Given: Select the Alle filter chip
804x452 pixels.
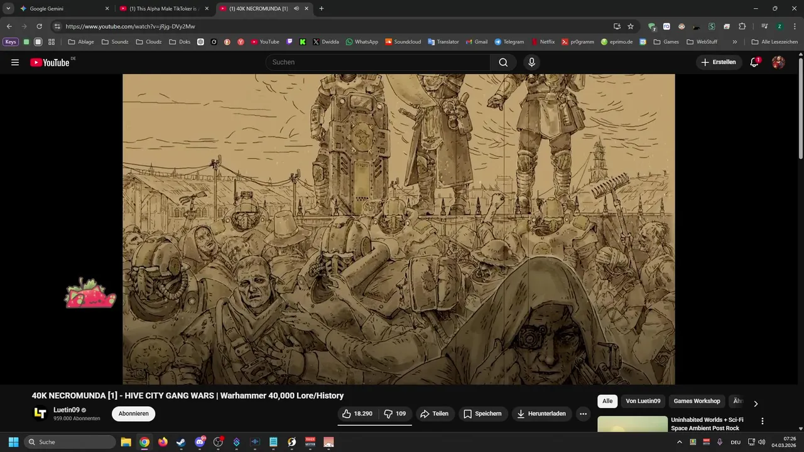Looking at the screenshot, I should 607,401.
